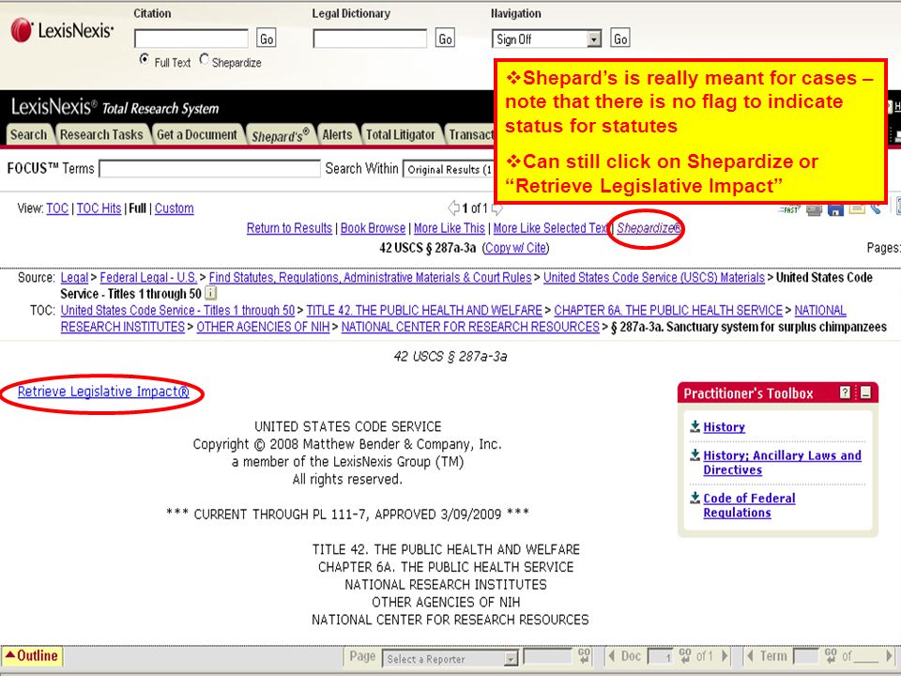Click the Page number input field

click(547, 656)
